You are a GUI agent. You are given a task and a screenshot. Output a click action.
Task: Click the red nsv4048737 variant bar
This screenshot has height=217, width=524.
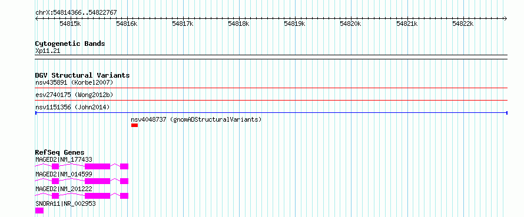click(134, 125)
